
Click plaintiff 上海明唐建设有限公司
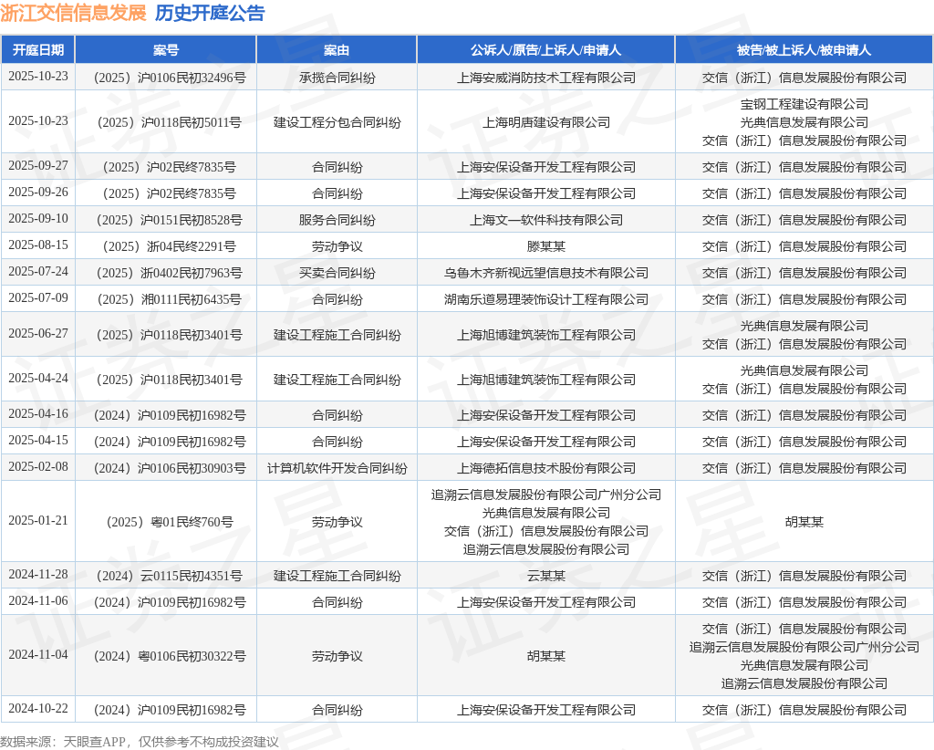pos(546,122)
